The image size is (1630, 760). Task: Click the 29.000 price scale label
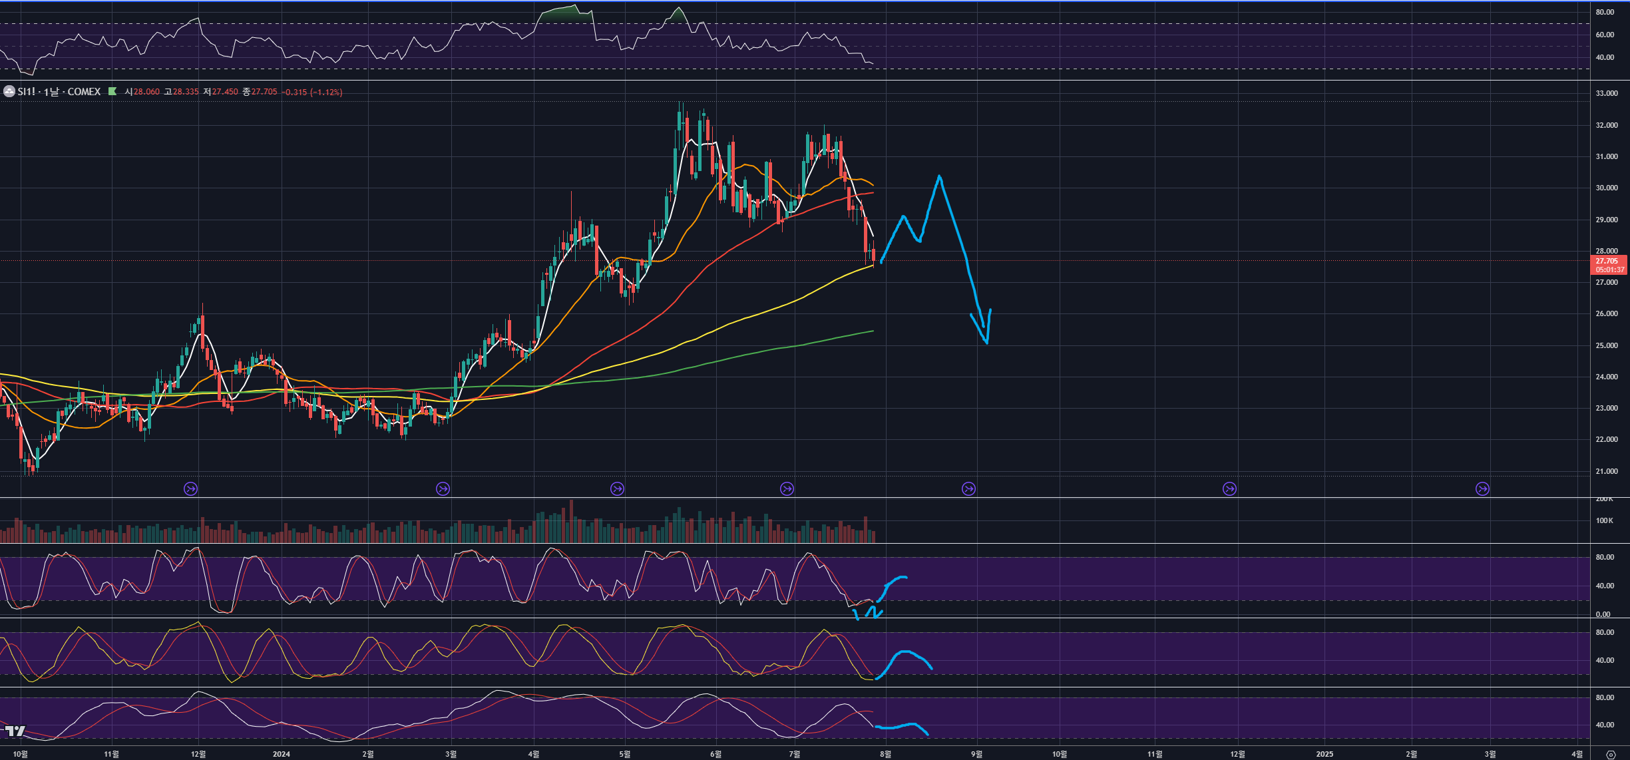pyautogui.click(x=1607, y=220)
